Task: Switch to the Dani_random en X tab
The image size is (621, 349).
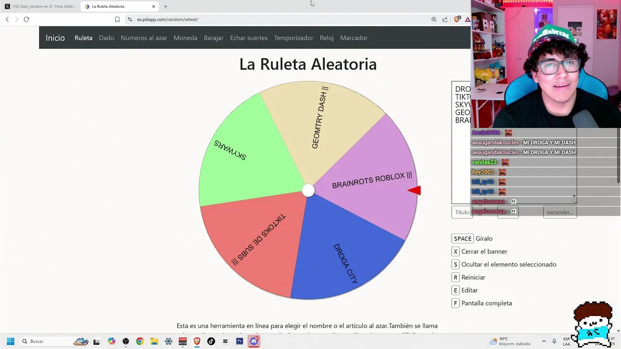Action: [x=40, y=6]
